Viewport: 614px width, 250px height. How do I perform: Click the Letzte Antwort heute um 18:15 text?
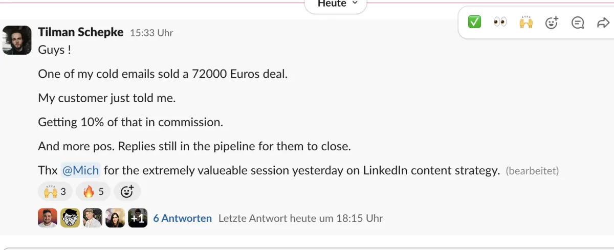click(x=300, y=218)
